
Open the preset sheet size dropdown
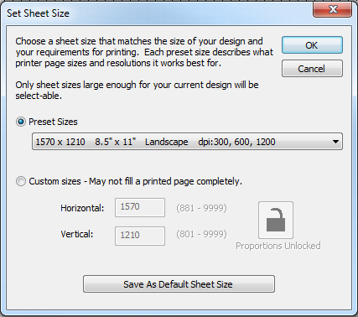pos(187,142)
